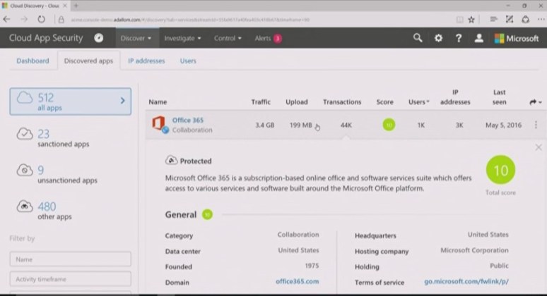
Task: Switch to the Dashboard tab
Action: [33, 61]
